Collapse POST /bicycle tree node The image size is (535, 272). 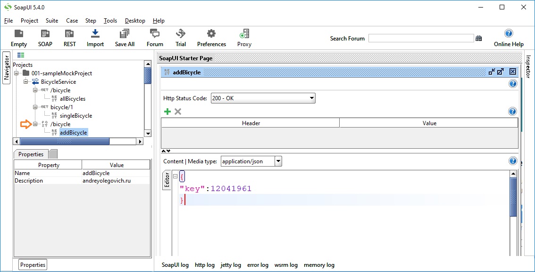click(x=35, y=124)
